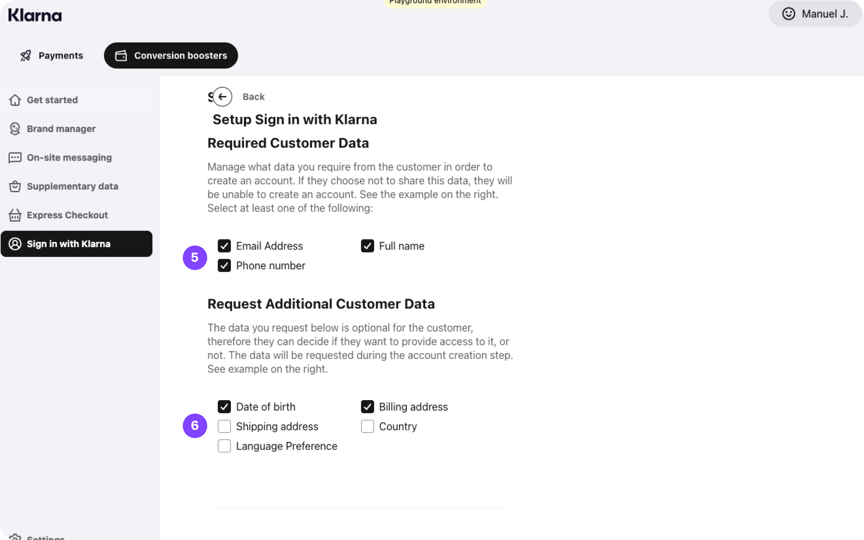Click the Brand manager sidebar icon
The image size is (864, 540).
(x=15, y=129)
